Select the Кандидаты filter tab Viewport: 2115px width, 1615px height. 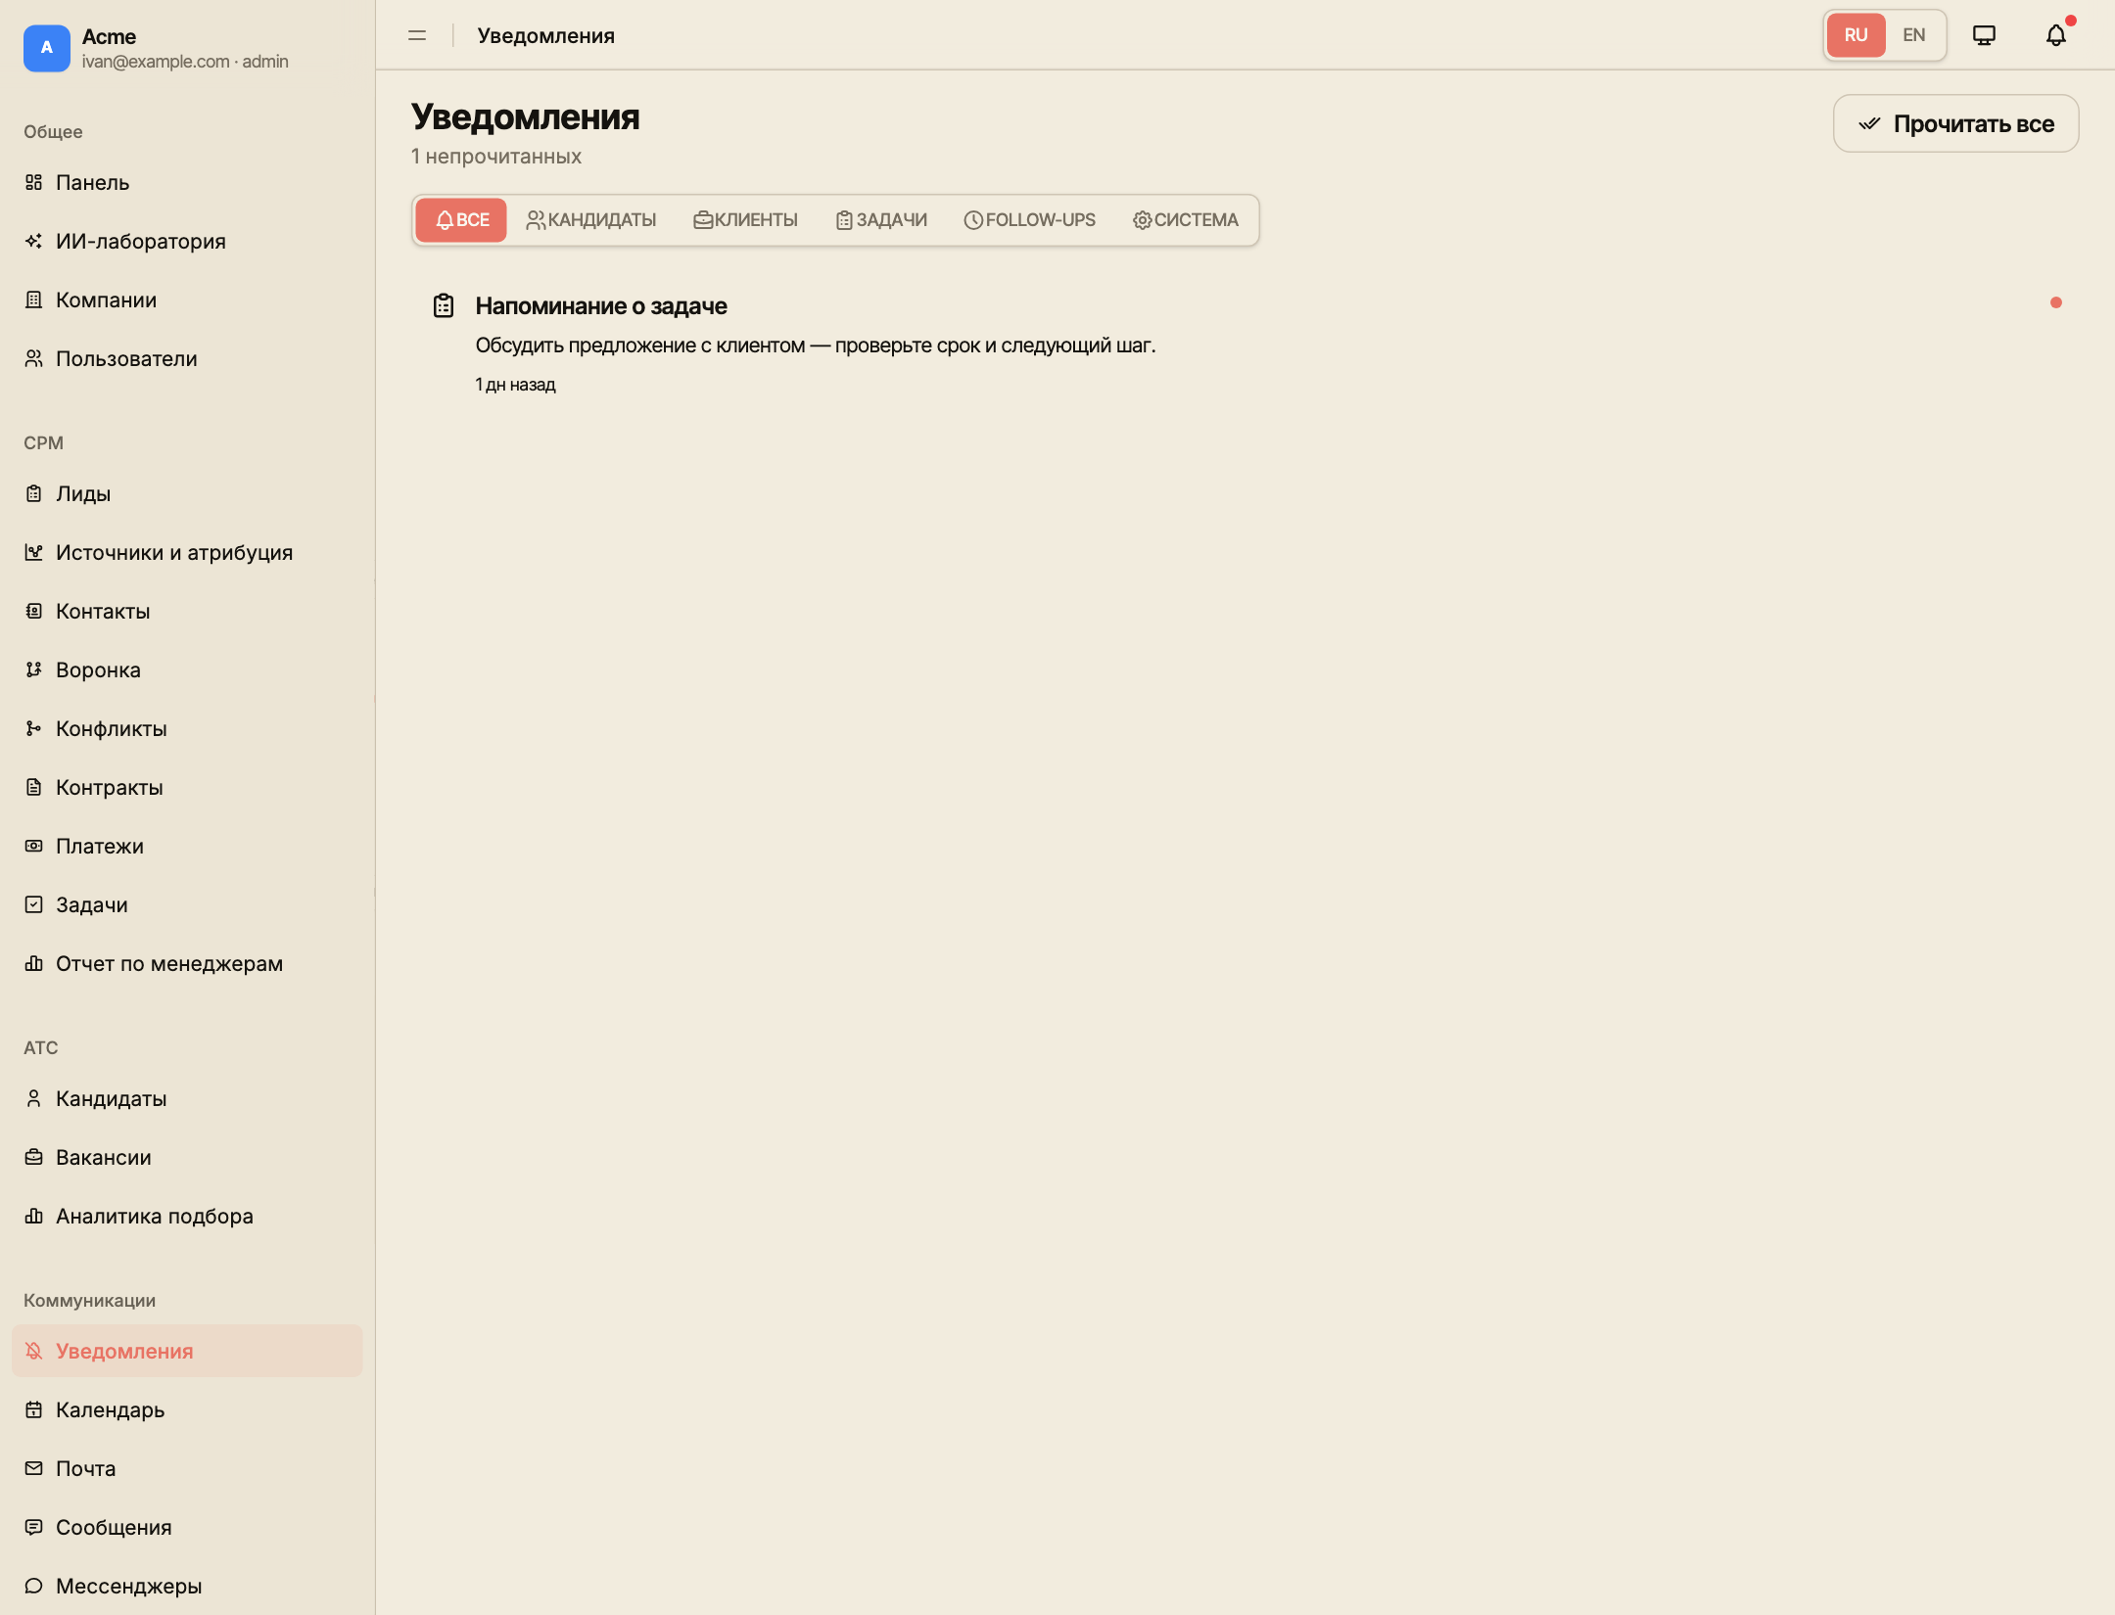click(591, 220)
